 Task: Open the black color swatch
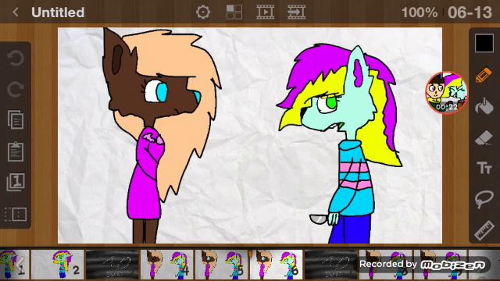[484, 43]
